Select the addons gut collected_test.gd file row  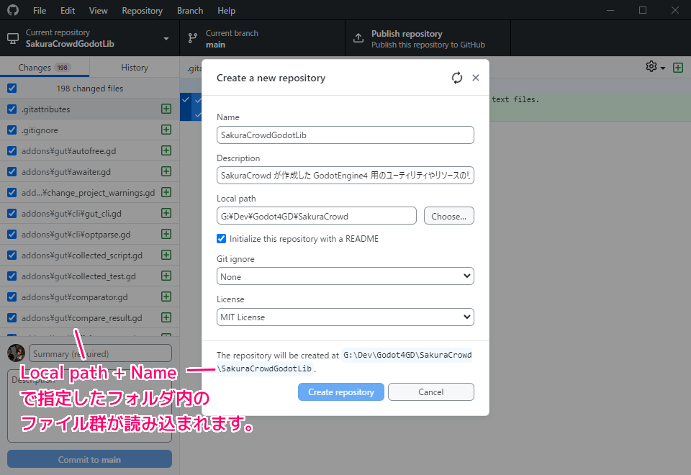(x=89, y=276)
